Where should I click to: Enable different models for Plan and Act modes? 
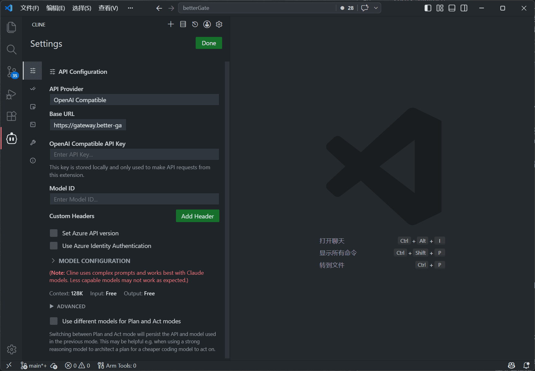(54, 321)
